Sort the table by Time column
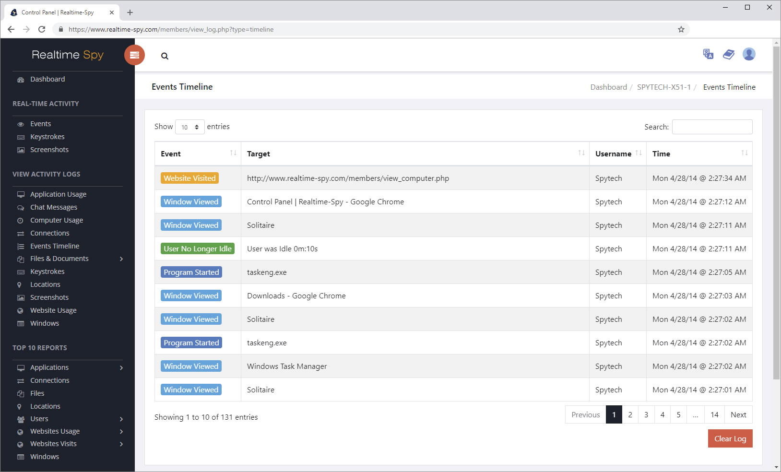 coord(699,154)
